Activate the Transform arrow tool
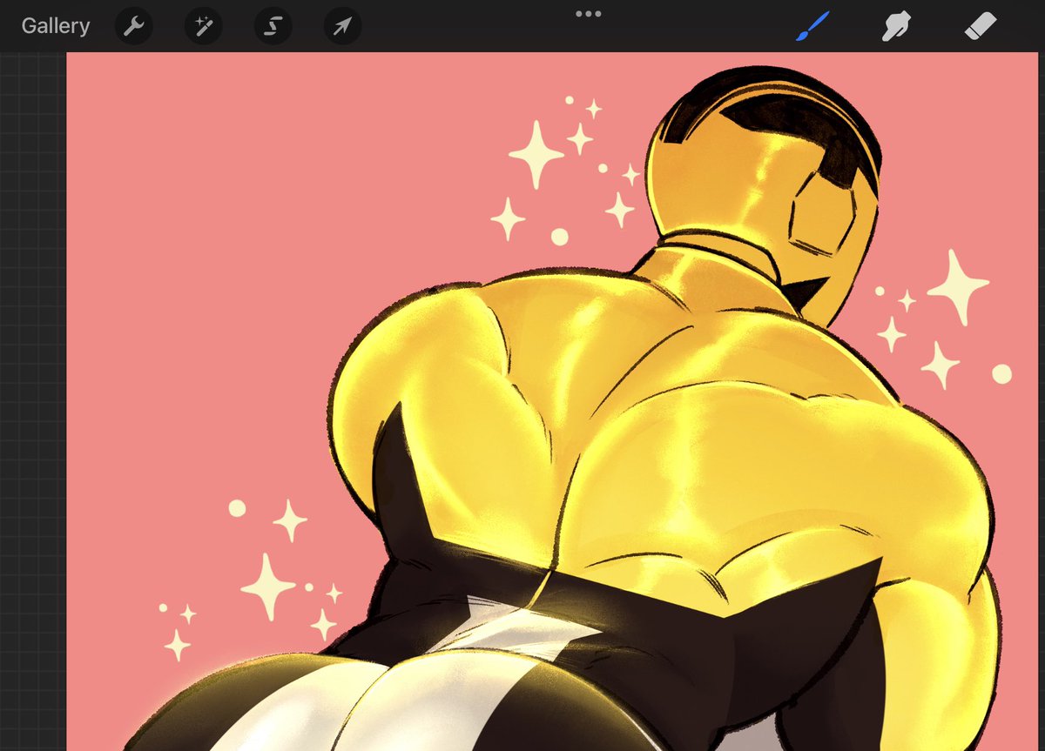1045x751 pixels. click(x=342, y=26)
